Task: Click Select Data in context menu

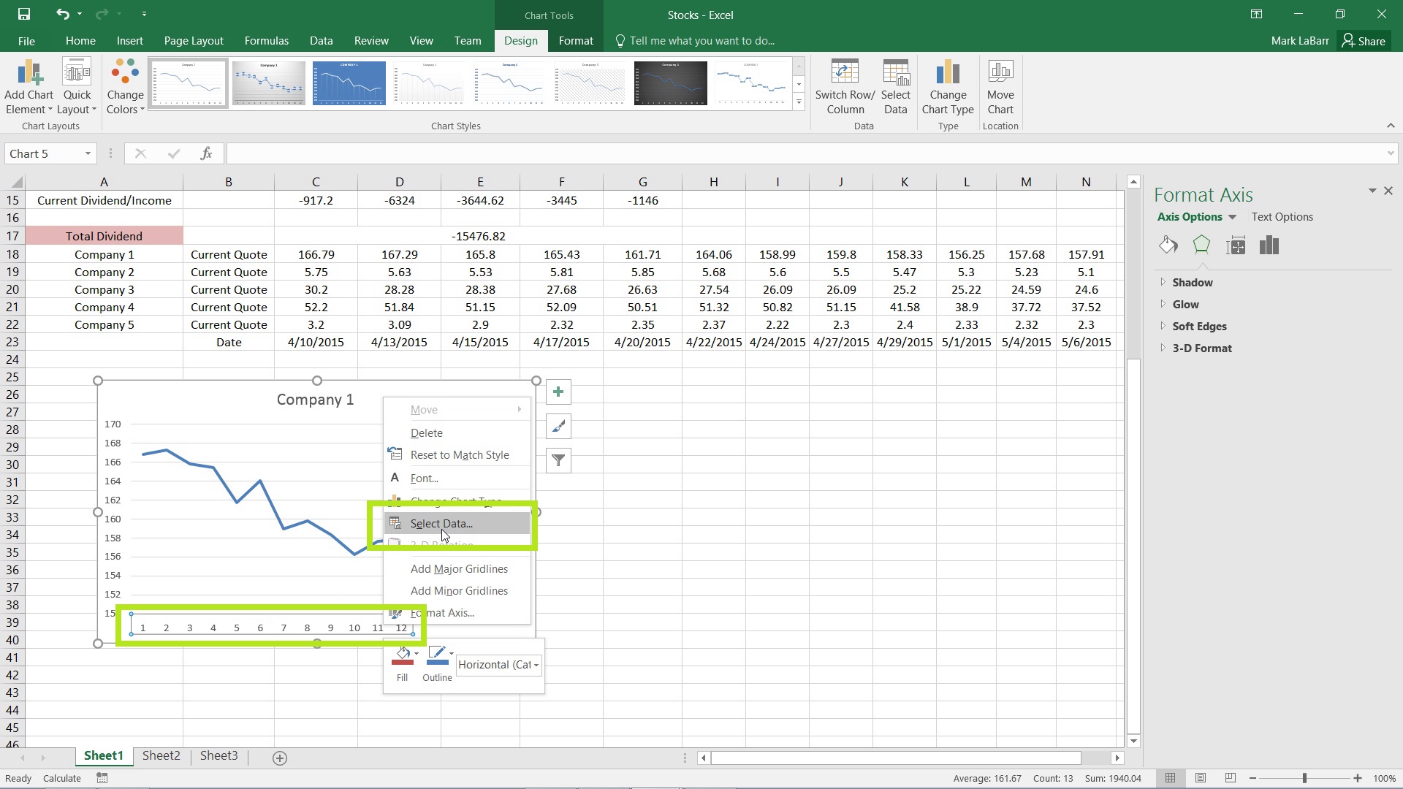Action: coord(441,523)
